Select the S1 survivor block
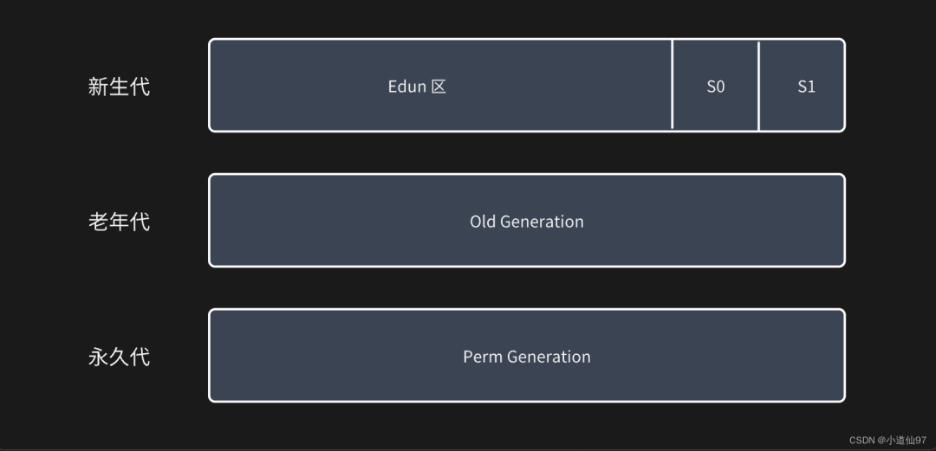Image resolution: width=936 pixels, height=451 pixels. [x=802, y=86]
